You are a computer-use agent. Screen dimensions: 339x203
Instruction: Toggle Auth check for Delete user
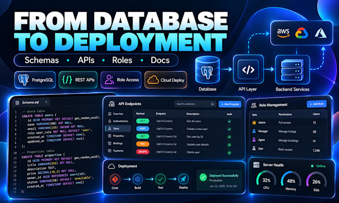229,153
